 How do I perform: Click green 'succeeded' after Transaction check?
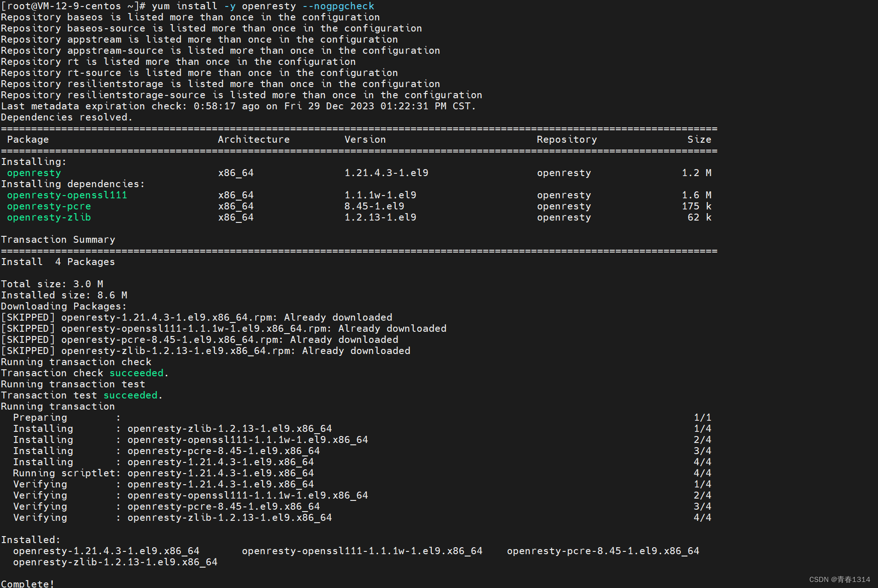pos(136,373)
